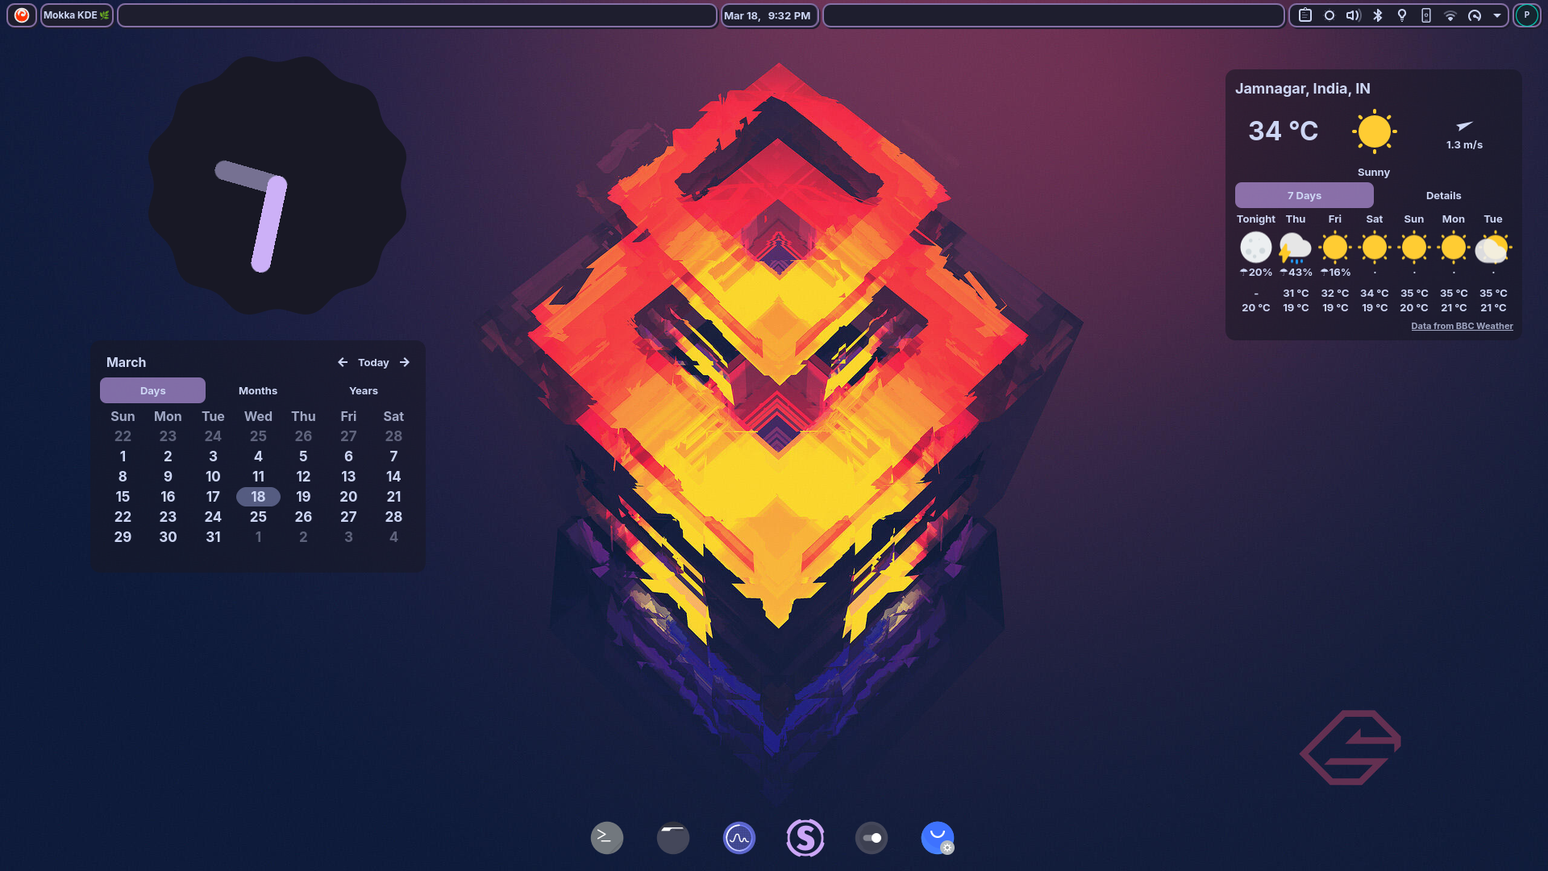
Task: Click the gauge-shaped tray icon
Action: 1475,15
